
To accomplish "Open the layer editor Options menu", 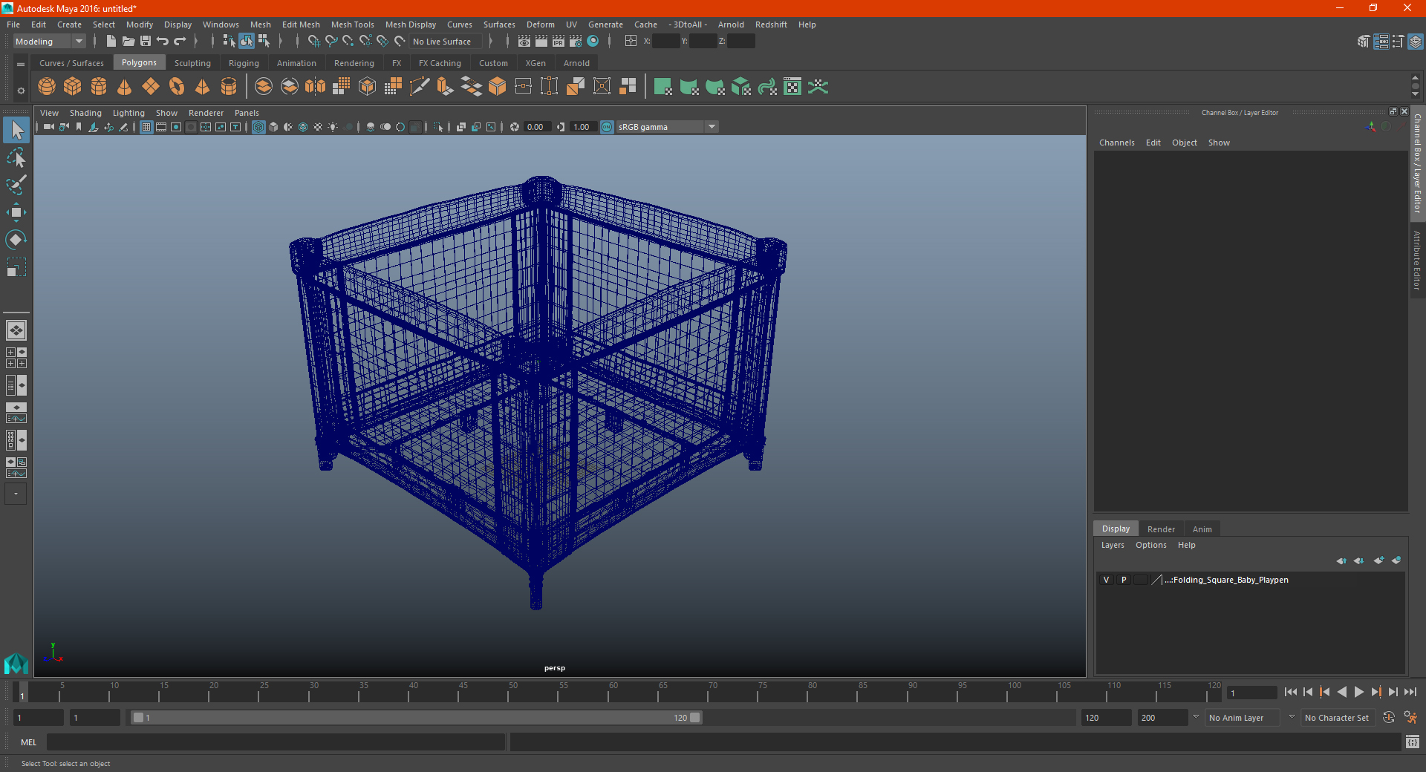I will pos(1150,545).
